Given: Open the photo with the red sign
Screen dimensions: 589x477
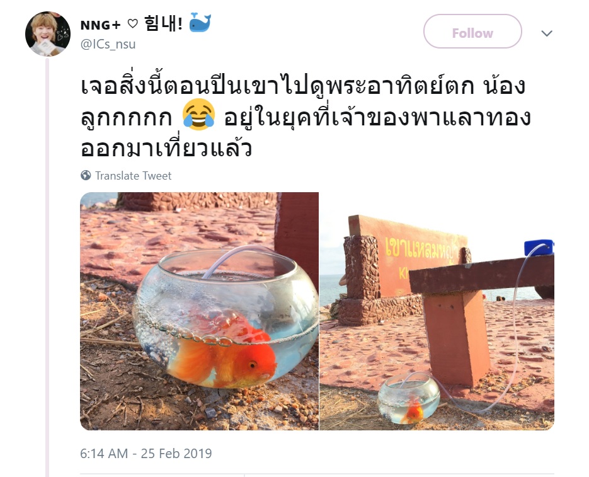Looking at the screenshot, I should pos(437,311).
